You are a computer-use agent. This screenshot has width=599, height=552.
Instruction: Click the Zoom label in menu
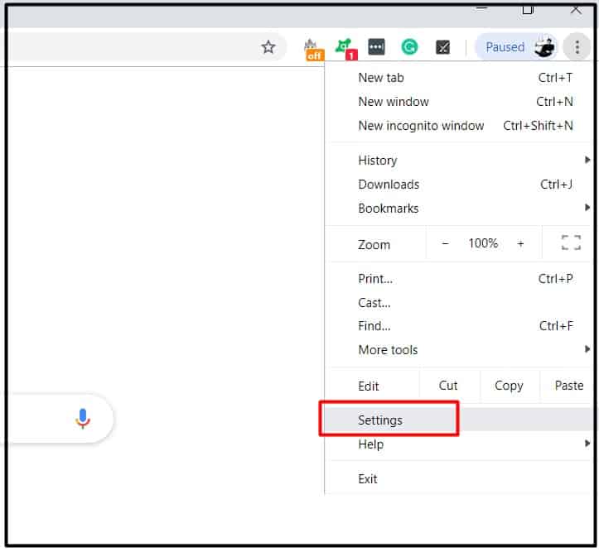tap(374, 244)
